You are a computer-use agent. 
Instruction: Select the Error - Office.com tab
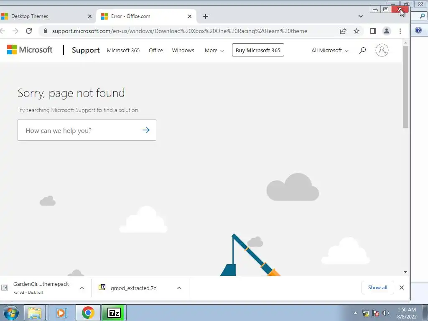(146, 16)
